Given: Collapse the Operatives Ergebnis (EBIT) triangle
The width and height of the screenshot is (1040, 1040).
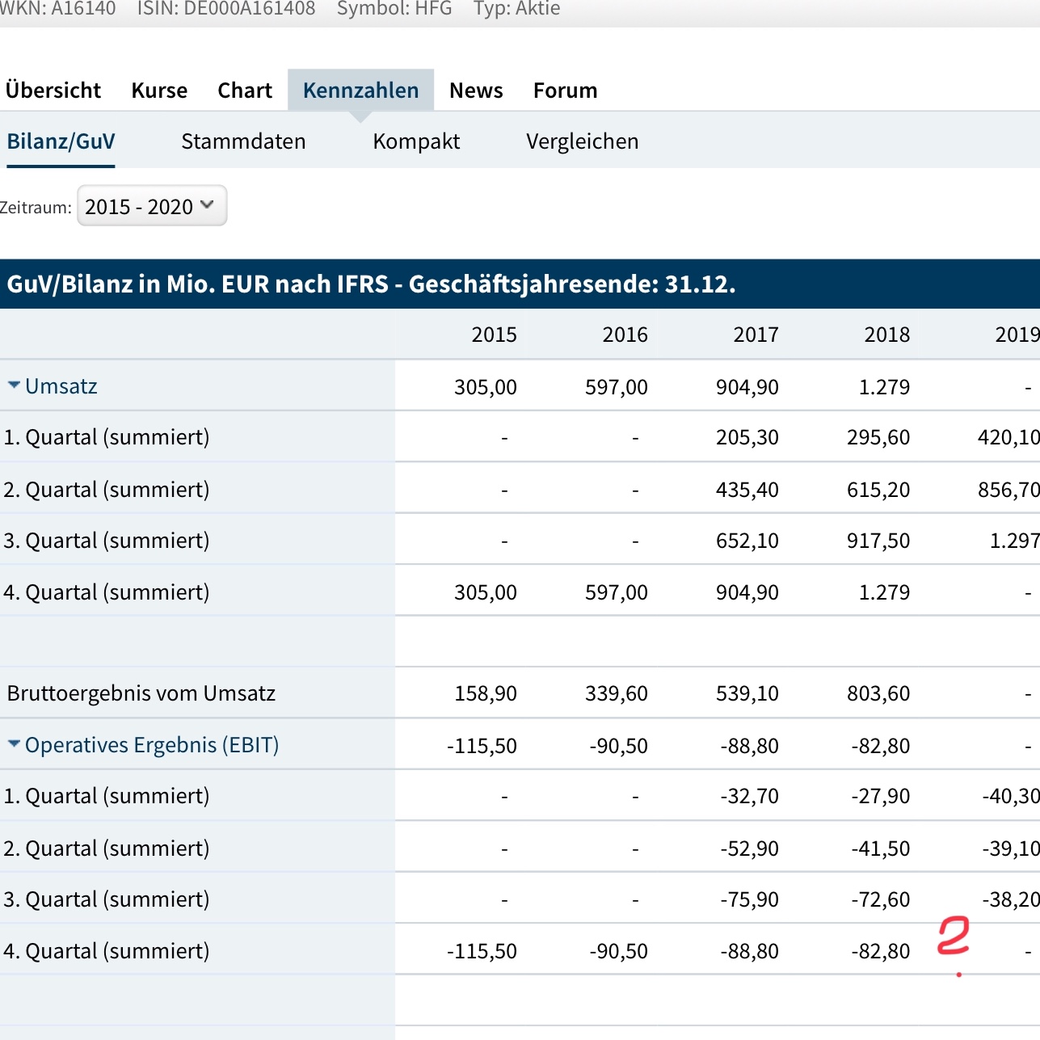Looking at the screenshot, I should [14, 743].
